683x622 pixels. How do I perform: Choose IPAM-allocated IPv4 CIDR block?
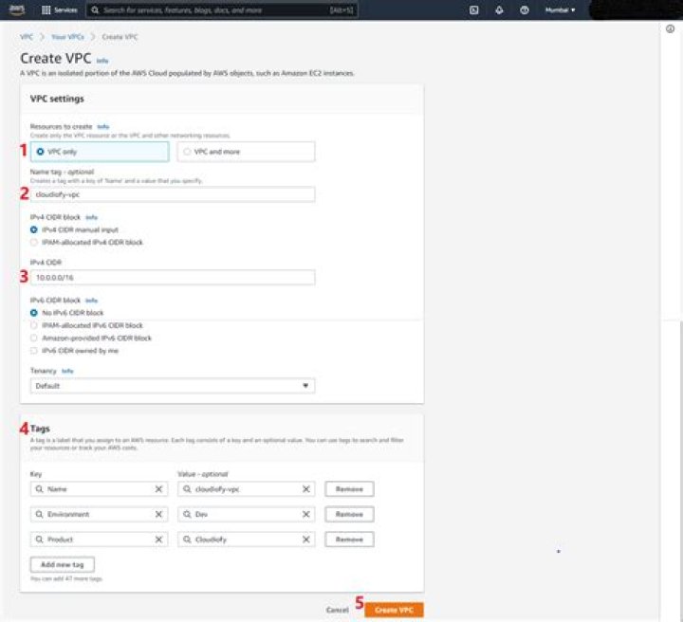click(x=35, y=242)
